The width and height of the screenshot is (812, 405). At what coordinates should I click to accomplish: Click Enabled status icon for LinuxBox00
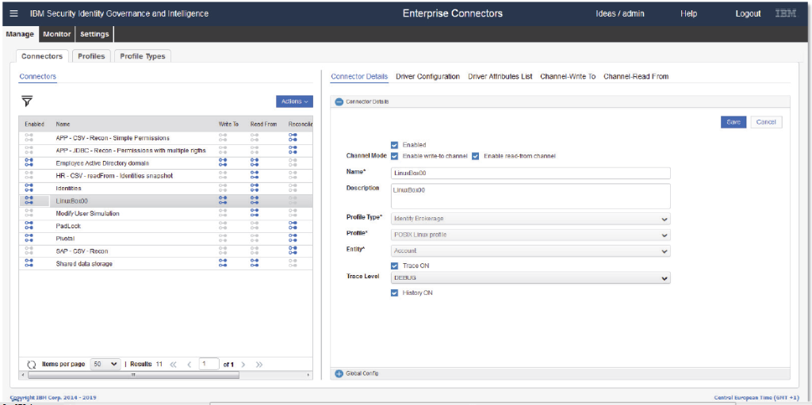coord(29,201)
